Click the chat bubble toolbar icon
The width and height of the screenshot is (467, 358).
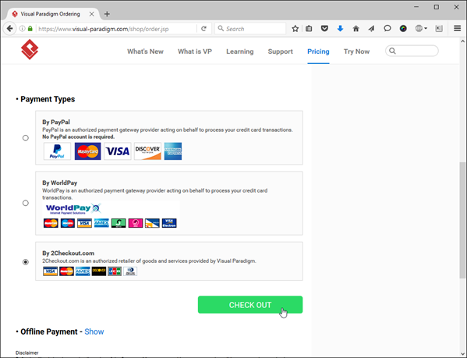coord(387,29)
